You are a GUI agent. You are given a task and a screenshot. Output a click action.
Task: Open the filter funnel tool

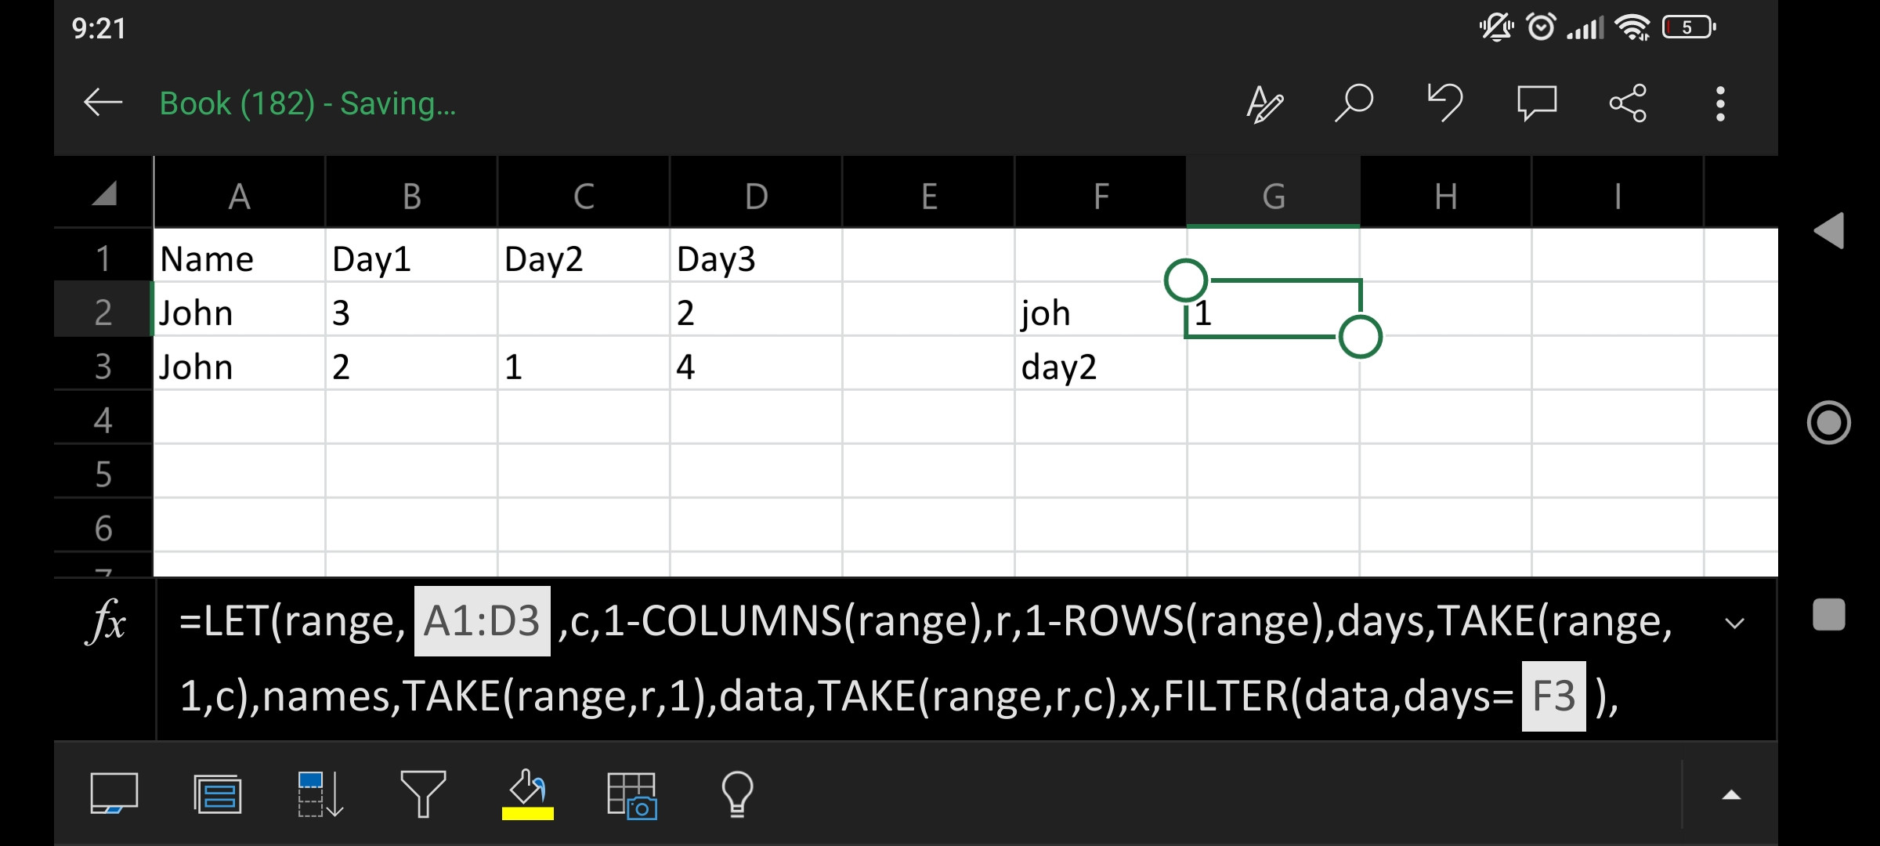(423, 794)
